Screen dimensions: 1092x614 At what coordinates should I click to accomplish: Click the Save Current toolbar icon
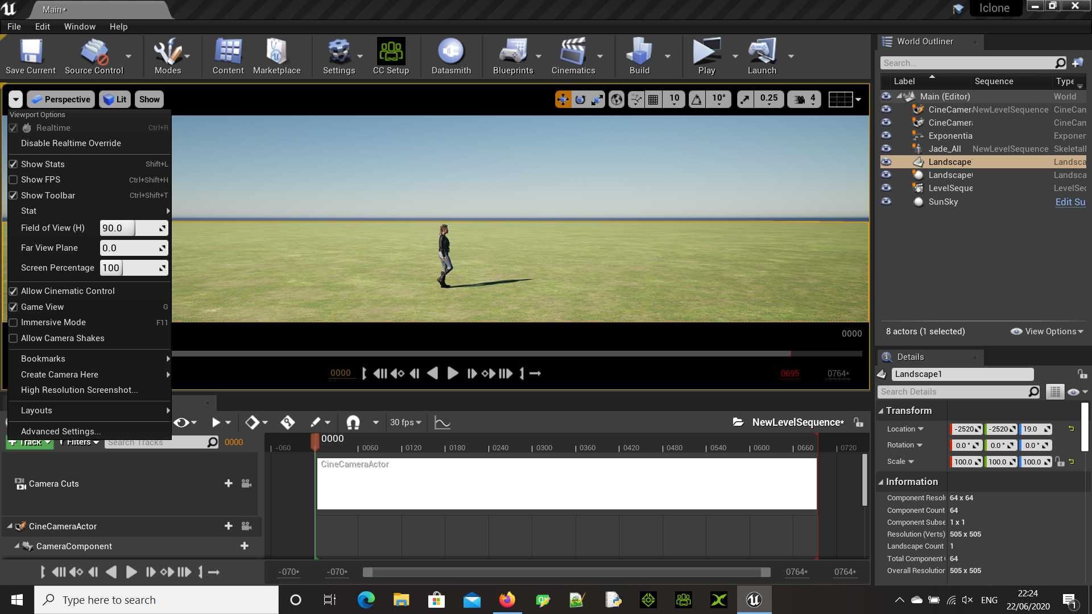pos(31,56)
